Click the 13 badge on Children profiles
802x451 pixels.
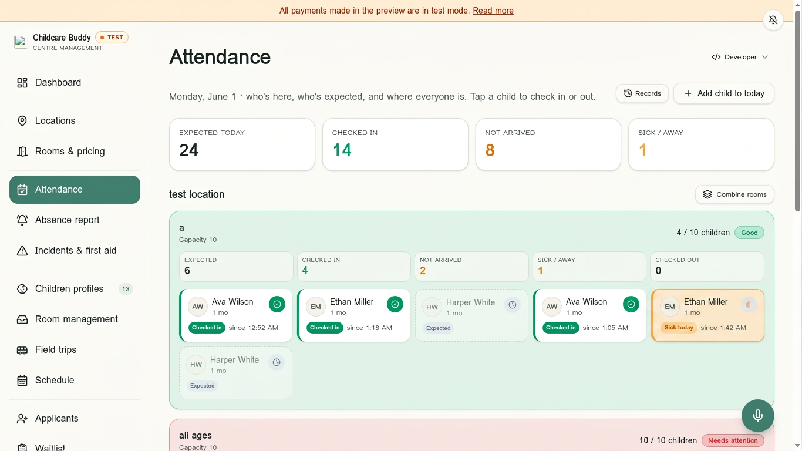(x=126, y=289)
